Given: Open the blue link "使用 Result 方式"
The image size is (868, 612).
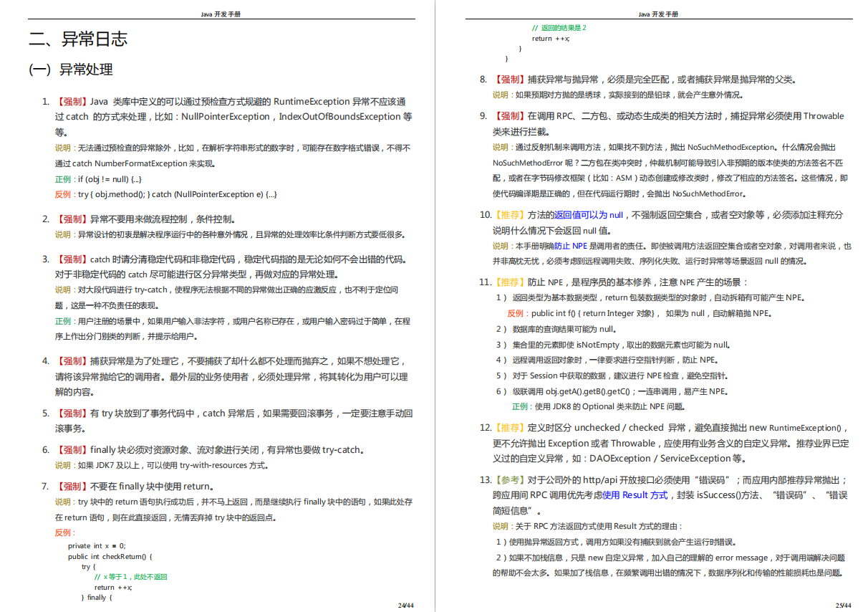Looking at the screenshot, I should [635, 495].
